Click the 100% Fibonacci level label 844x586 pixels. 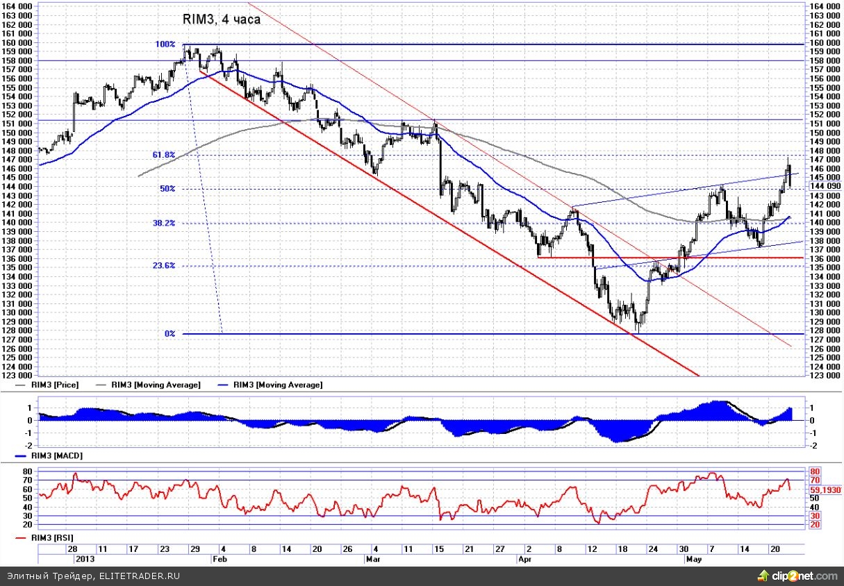point(165,44)
